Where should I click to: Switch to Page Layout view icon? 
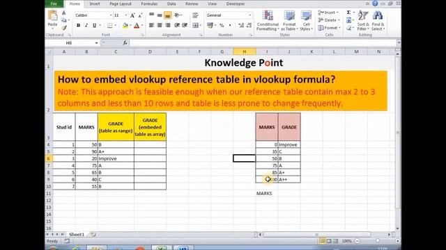pos(329,241)
